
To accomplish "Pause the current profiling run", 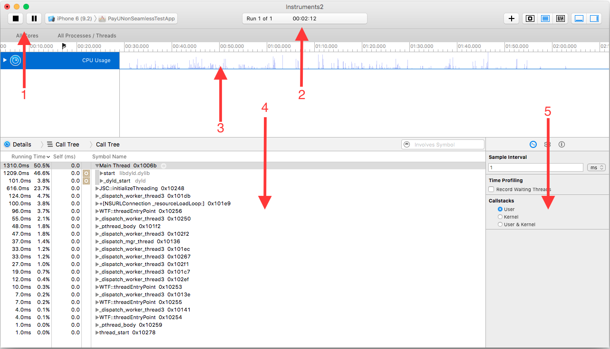I will [34, 18].
